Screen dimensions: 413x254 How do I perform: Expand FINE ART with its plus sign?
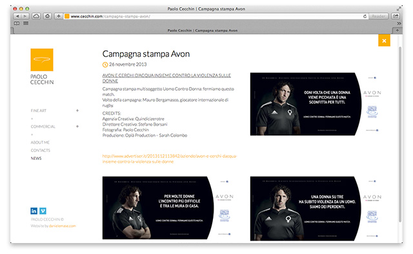click(77, 110)
